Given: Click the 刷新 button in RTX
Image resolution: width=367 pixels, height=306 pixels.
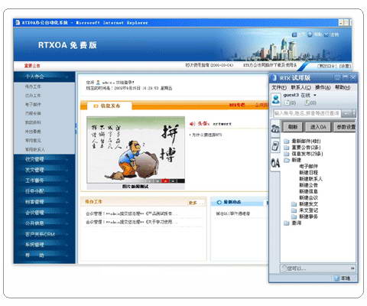Looking at the screenshot, I should tap(292, 127).
